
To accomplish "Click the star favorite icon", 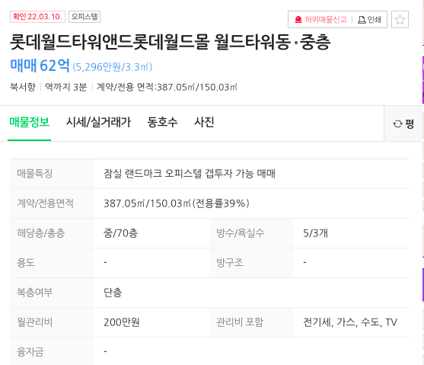I will (x=400, y=20).
